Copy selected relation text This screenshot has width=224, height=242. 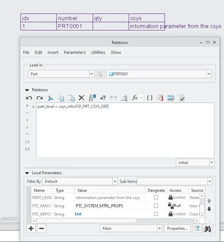coord(60,98)
